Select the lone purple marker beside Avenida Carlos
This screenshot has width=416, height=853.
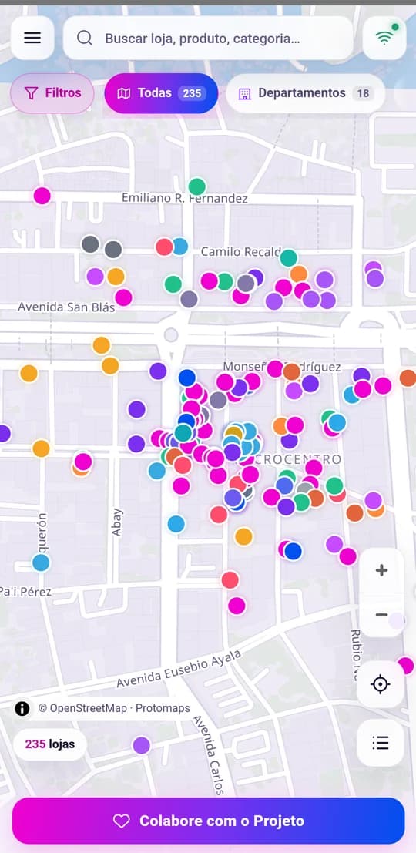tap(142, 745)
